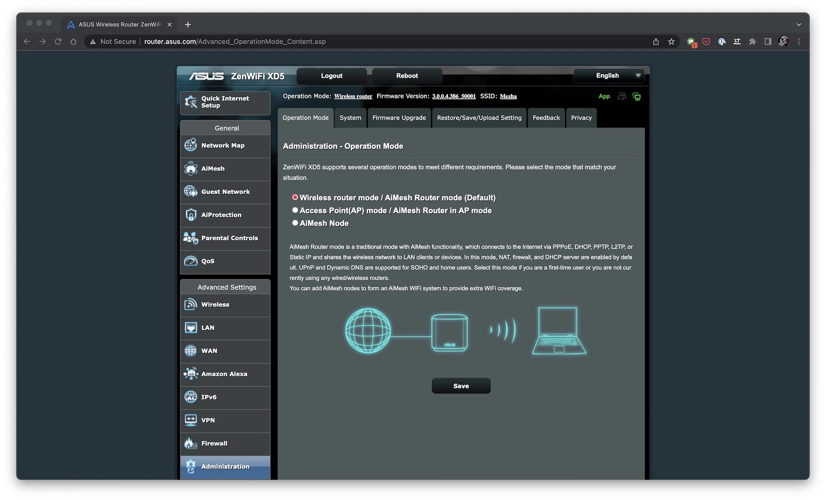Image resolution: width=826 pixels, height=500 pixels.
Task: Open WAN globe icon
Action: click(x=191, y=351)
